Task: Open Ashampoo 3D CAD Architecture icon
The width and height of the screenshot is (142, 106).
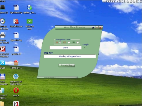Action: [x=16, y=77]
